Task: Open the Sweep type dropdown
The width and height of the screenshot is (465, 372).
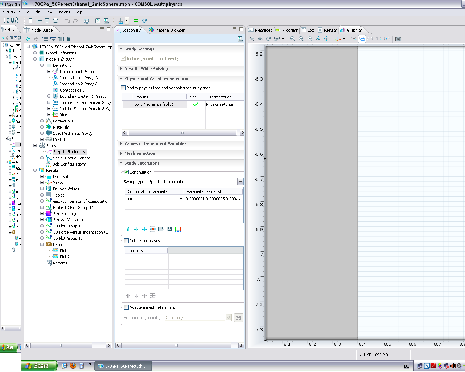Action: coord(240,182)
